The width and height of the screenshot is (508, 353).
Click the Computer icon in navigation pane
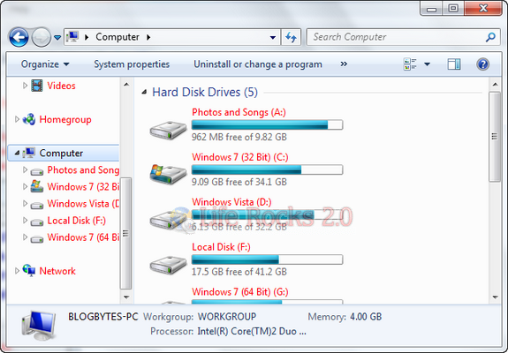[29, 153]
